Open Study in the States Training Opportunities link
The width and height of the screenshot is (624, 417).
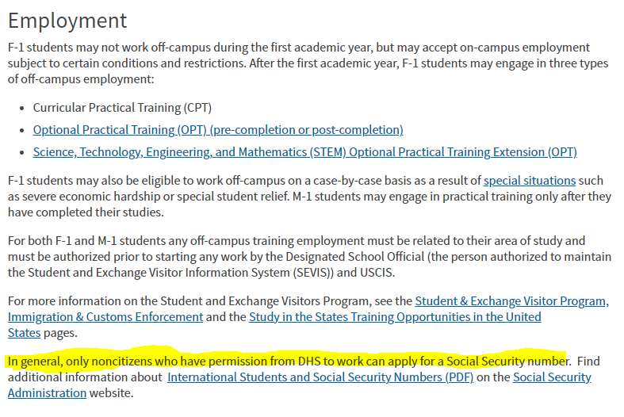pyautogui.click(x=395, y=317)
